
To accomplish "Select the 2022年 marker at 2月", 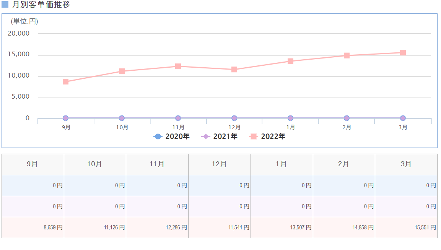I will click(x=347, y=55).
